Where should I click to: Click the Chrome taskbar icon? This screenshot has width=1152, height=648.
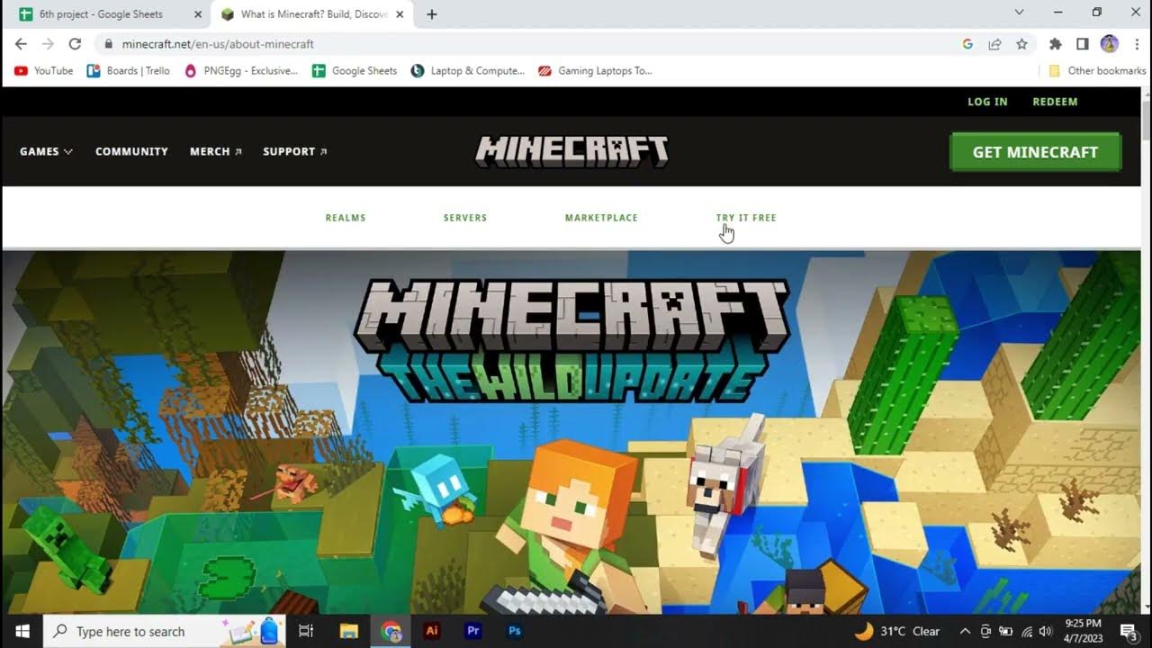[391, 631]
